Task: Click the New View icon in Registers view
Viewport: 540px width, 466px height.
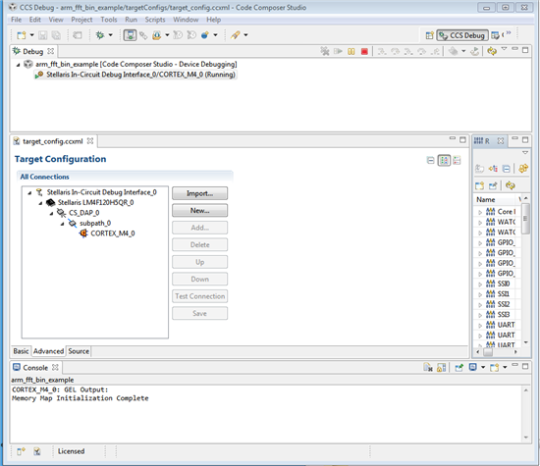Action: point(479,185)
